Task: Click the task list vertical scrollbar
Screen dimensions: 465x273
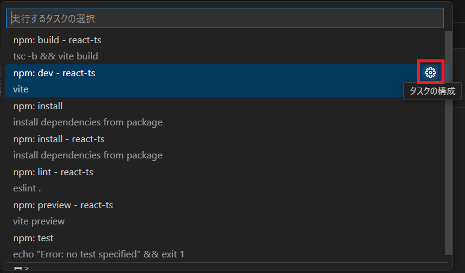Action: pos(449,144)
